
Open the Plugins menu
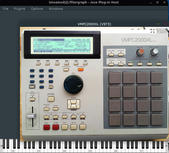tap(20, 9)
